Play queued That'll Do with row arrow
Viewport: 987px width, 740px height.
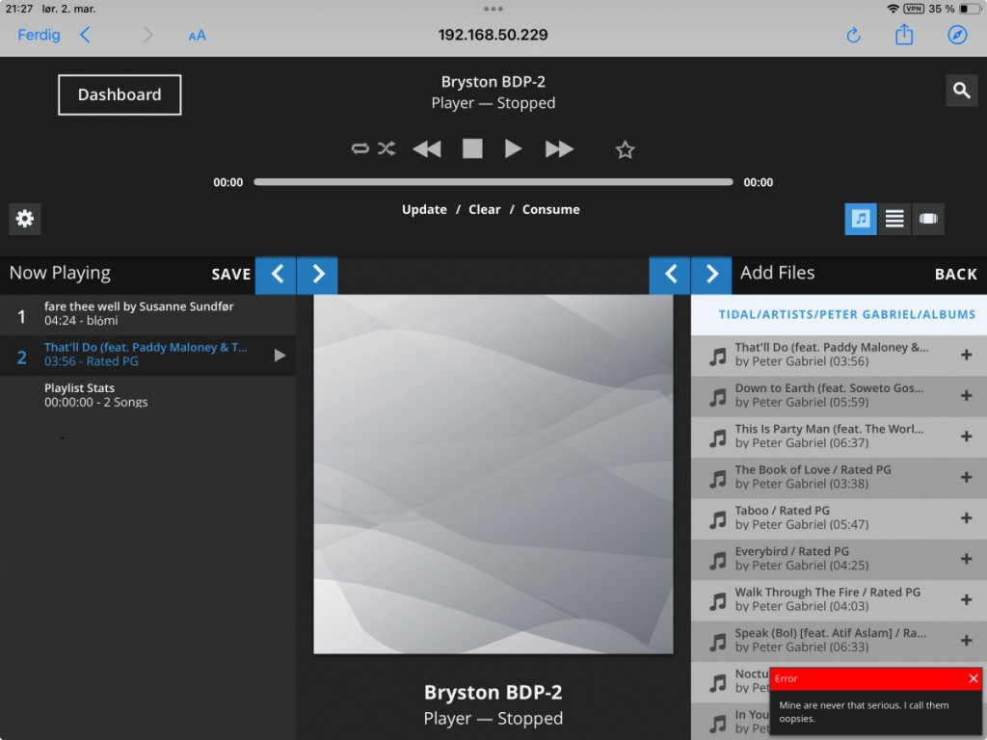(x=280, y=356)
